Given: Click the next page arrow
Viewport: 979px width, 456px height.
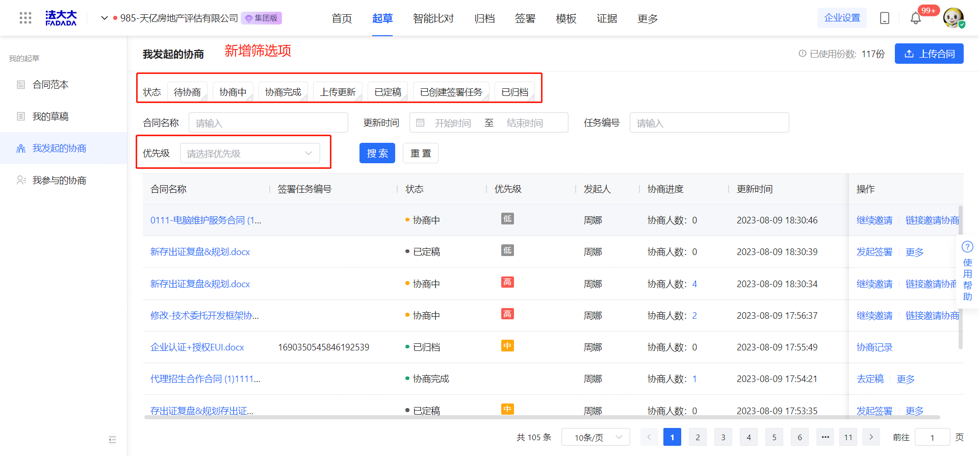Looking at the screenshot, I should click(871, 437).
